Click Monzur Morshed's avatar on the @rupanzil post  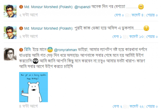(x=11, y=11)
